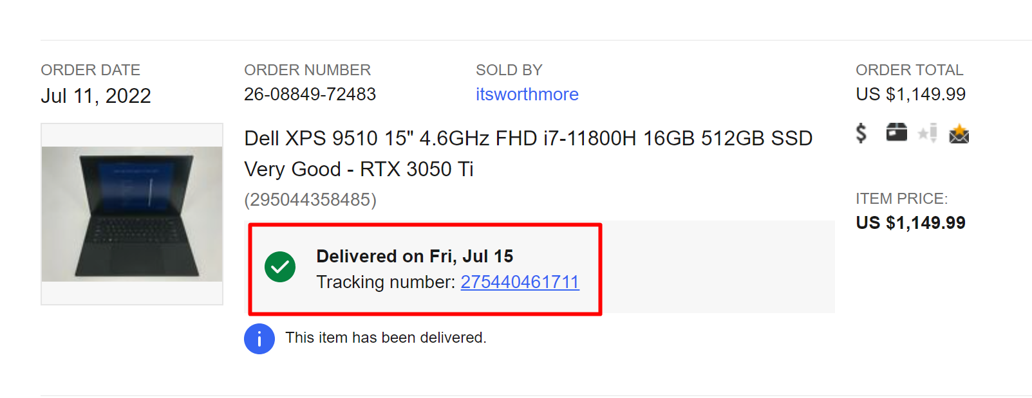Click the greyed star and pencil feedback icon
1032x398 pixels.
click(x=928, y=133)
